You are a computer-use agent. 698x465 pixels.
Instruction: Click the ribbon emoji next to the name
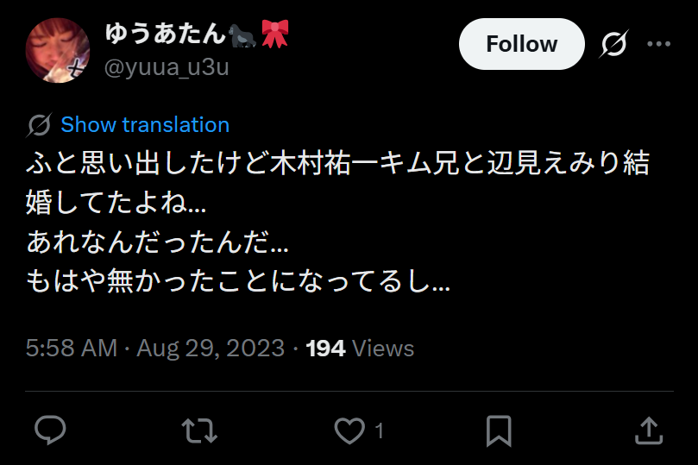(274, 35)
